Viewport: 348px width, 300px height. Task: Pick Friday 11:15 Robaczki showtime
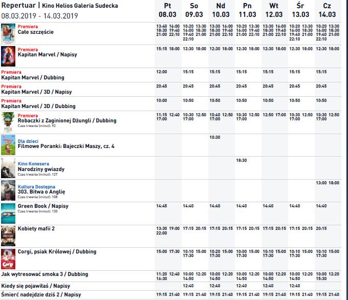162,115
